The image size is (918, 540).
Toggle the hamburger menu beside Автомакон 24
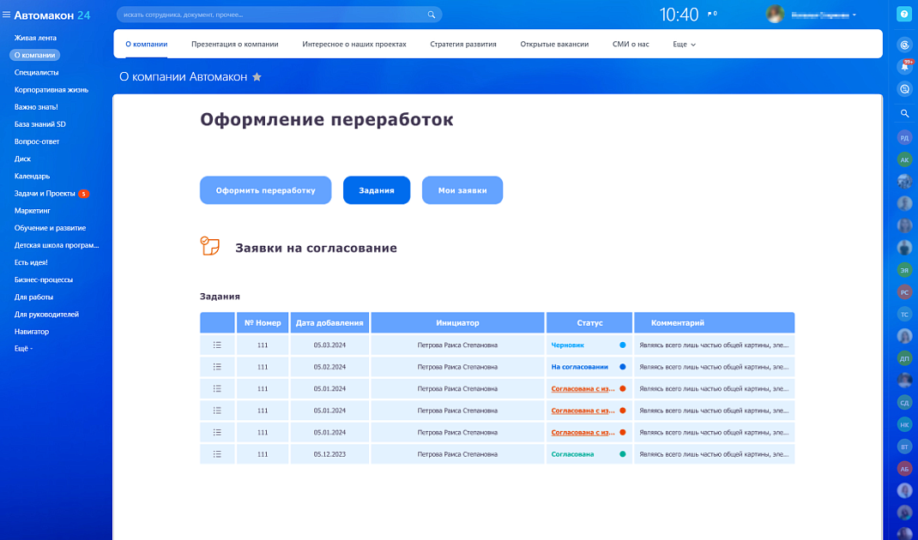pos(7,15)
